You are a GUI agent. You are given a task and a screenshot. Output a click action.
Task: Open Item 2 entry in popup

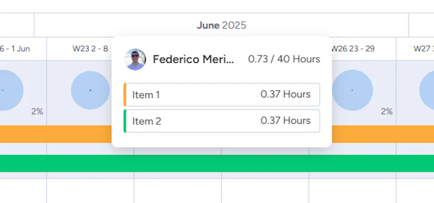pos(222,121)
